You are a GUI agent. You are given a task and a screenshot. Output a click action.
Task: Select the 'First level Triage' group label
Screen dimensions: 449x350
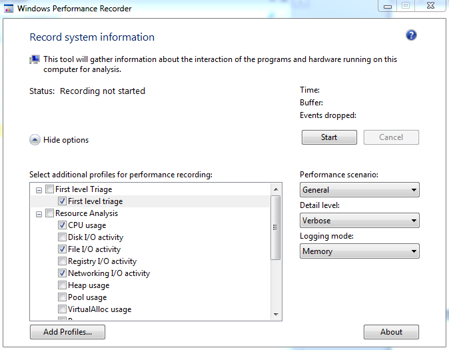tap(84, 189)
